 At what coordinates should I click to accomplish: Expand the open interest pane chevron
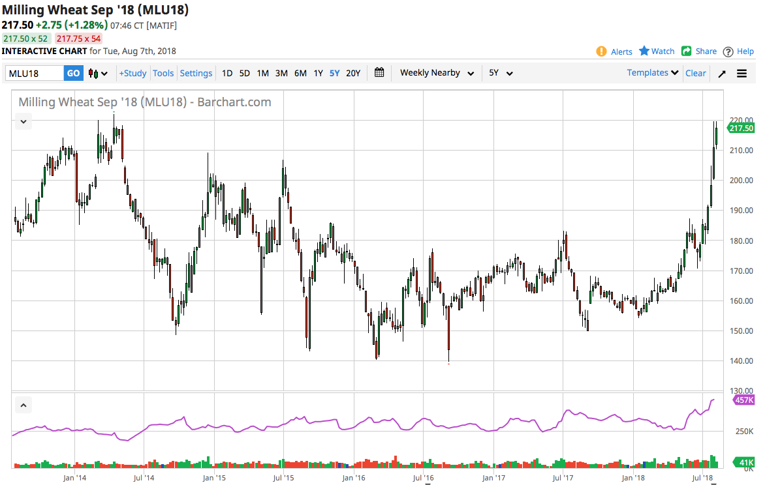(x=23, y=405)
